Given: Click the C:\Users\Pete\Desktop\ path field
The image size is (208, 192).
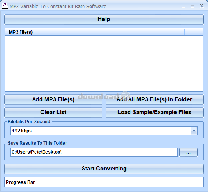Looking at the screenshot, I should [x=94, y=152].
